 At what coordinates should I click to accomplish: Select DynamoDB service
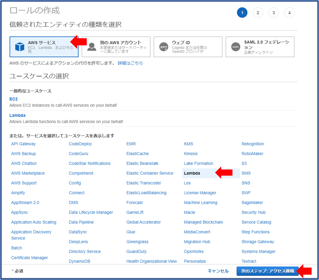[x=79, y=261]
